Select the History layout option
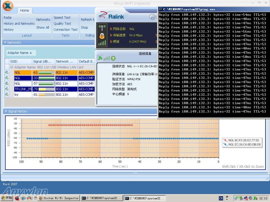270x202 pixels. point(8,29)
